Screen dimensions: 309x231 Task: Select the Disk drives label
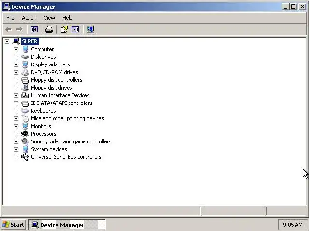[x=43, y=57]
